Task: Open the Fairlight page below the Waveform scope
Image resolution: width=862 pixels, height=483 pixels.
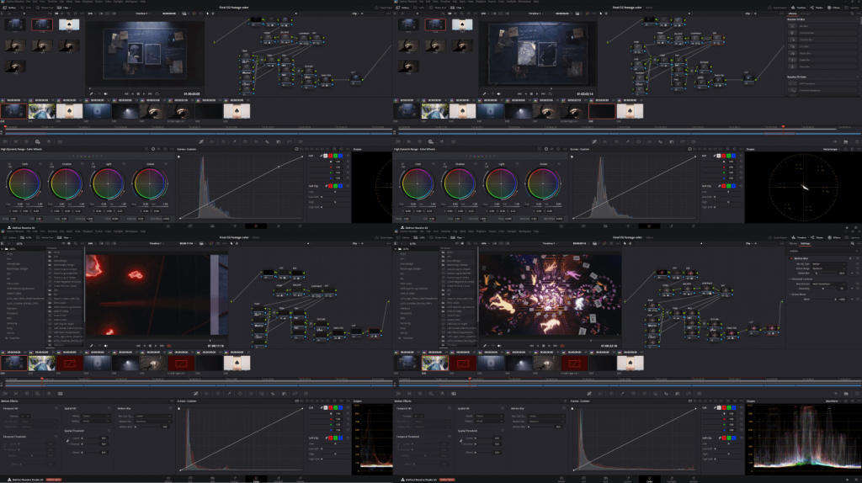Action: point(671,479)
